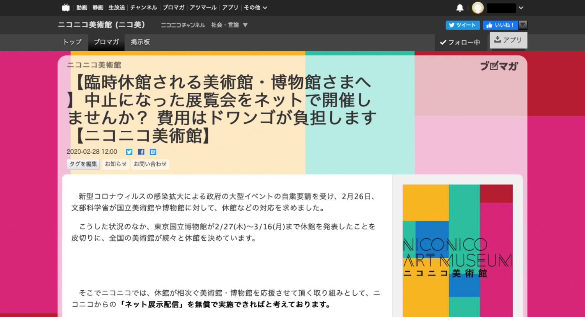Open ニコニコ美術館 (ニコ美) channel title
The width and height of the screenshot is (585, 317).
(x=102, y=25)
